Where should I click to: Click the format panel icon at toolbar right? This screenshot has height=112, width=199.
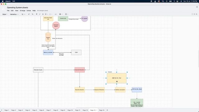pos(195,14)
